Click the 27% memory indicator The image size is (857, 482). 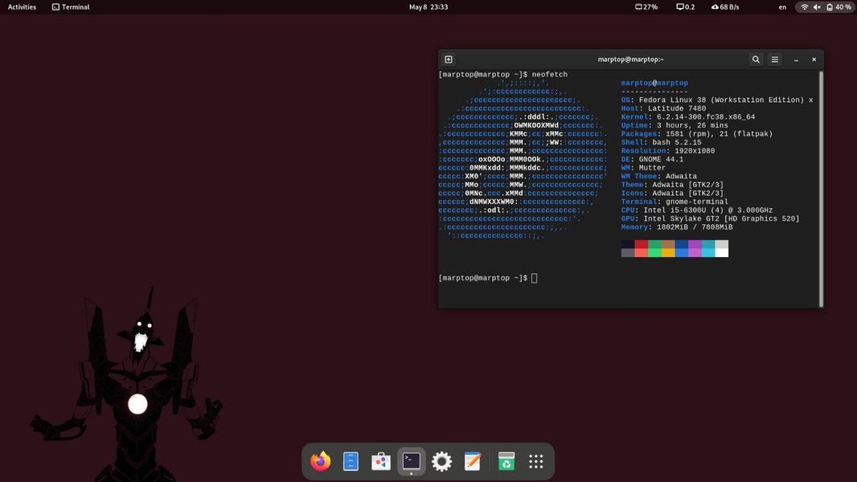coord(646,7)
